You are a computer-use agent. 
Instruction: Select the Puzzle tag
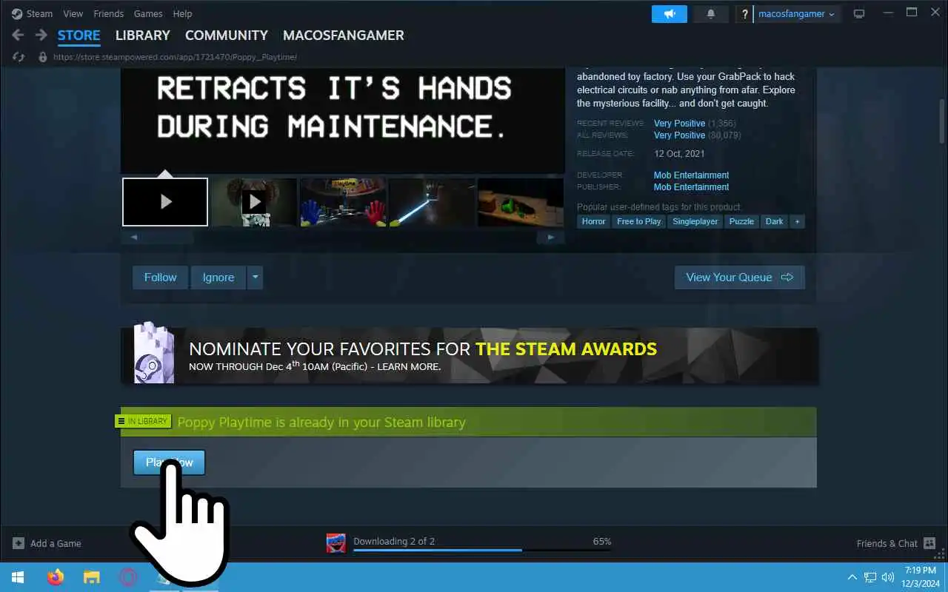click(741, 221)
